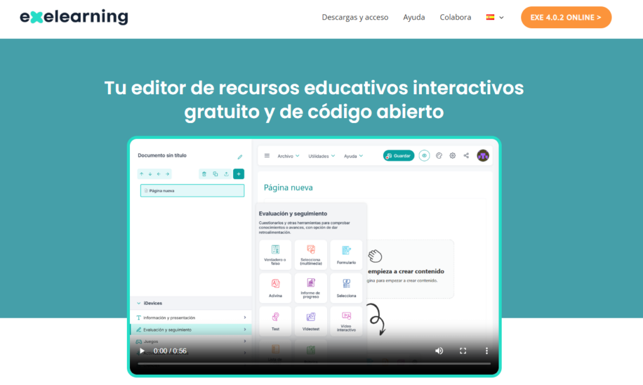The height and width of the screenshot is (385, 643).
Task: Select the Test iDevice
Action: (x=275, y=322)
